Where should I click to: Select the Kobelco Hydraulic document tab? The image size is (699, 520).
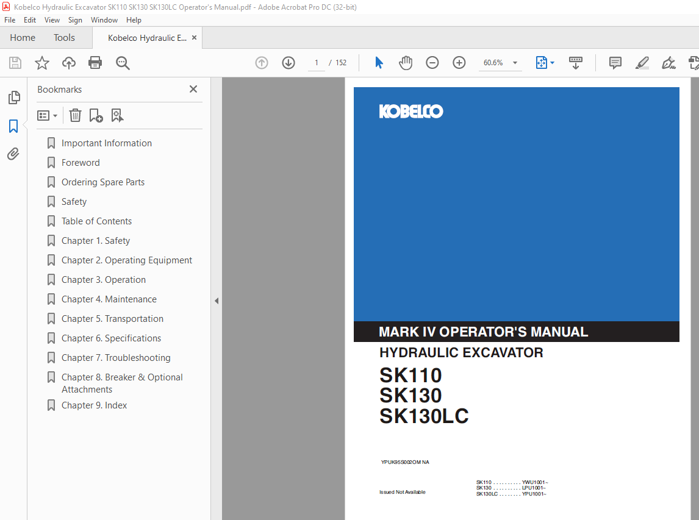pos(147,38)
